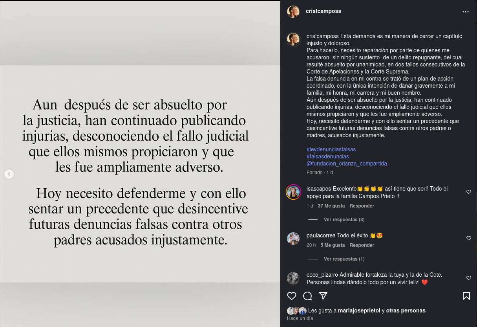Like coco_pizarro's comment with its heart icon
Image resolution: width=477 pixels, height=327 pixels.
click(x=468, y=278)
